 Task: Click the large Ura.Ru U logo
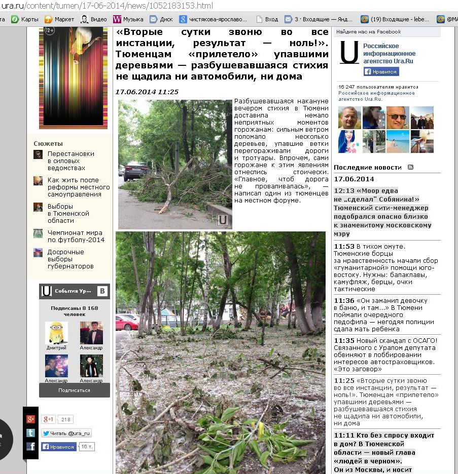pos(349,52)
